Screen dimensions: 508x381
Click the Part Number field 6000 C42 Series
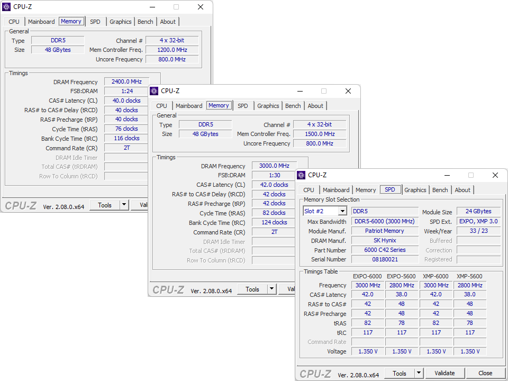coord(385,250)
